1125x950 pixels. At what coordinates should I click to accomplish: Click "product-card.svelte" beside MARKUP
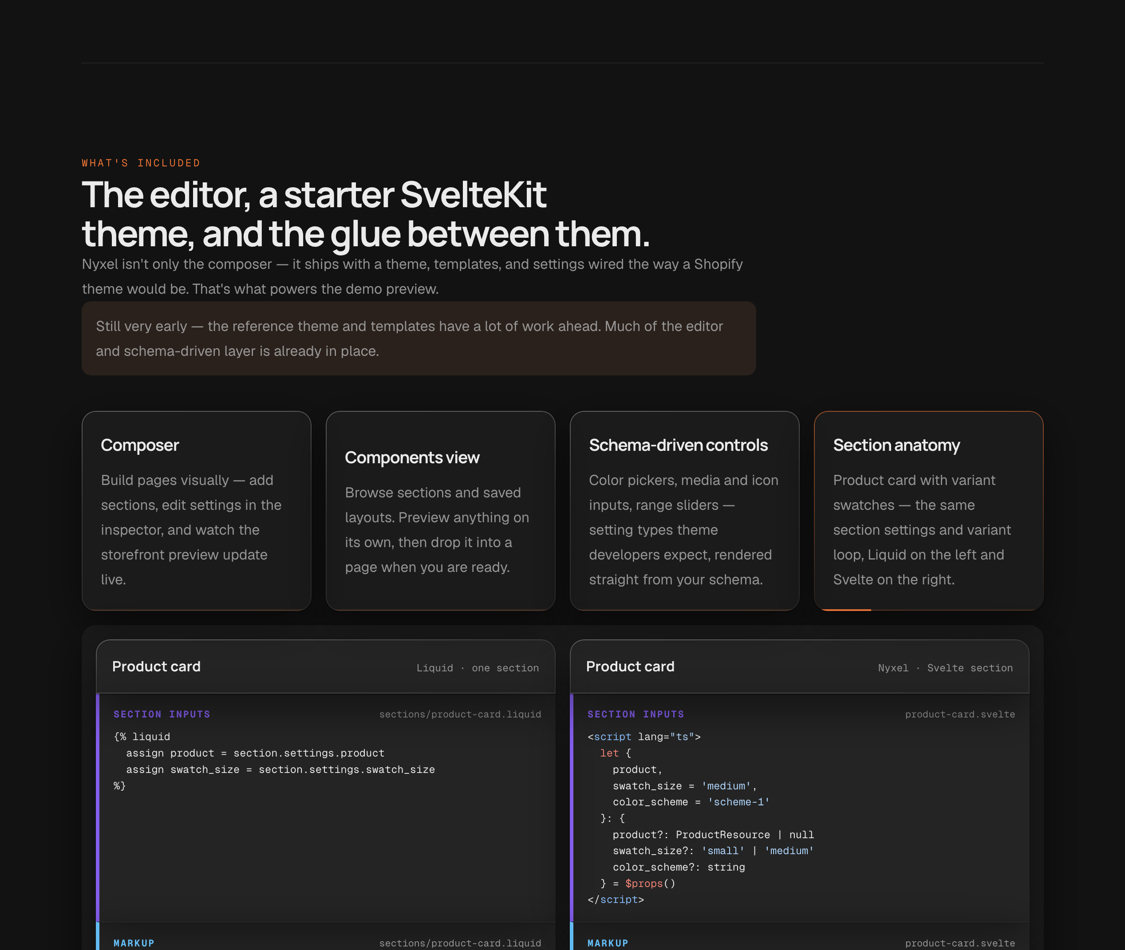(959, 943)
